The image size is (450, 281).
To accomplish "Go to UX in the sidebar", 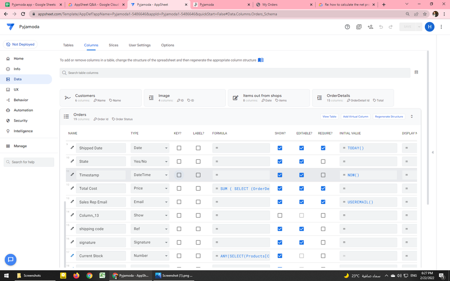I will [x=16, y=90].
